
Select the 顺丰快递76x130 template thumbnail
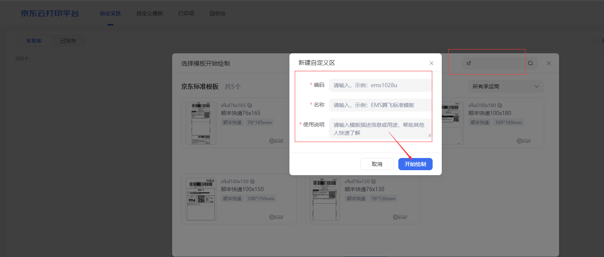[324, 199]
